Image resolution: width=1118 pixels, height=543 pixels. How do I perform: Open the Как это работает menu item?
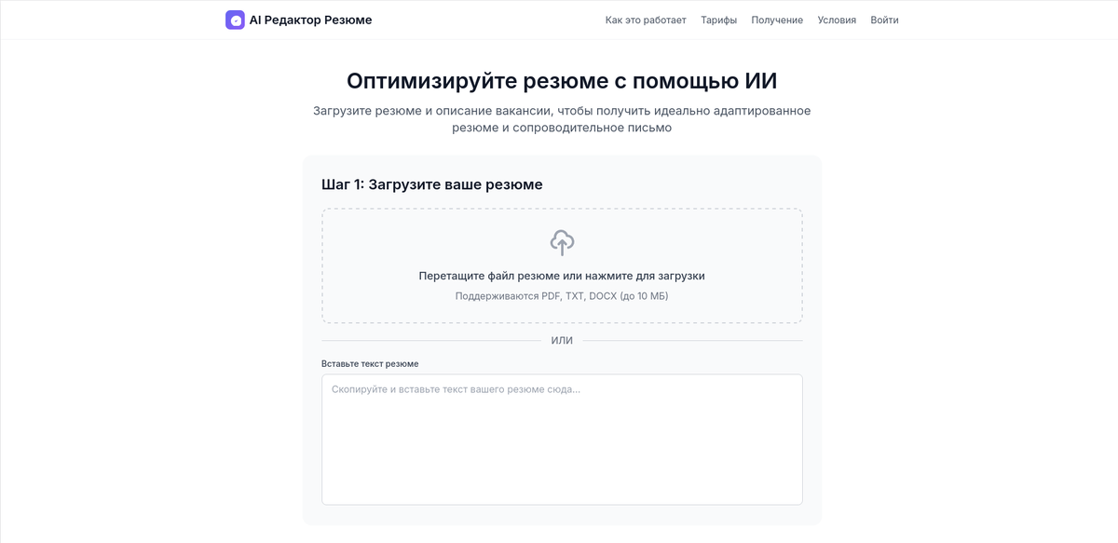(x=646, y=20)
